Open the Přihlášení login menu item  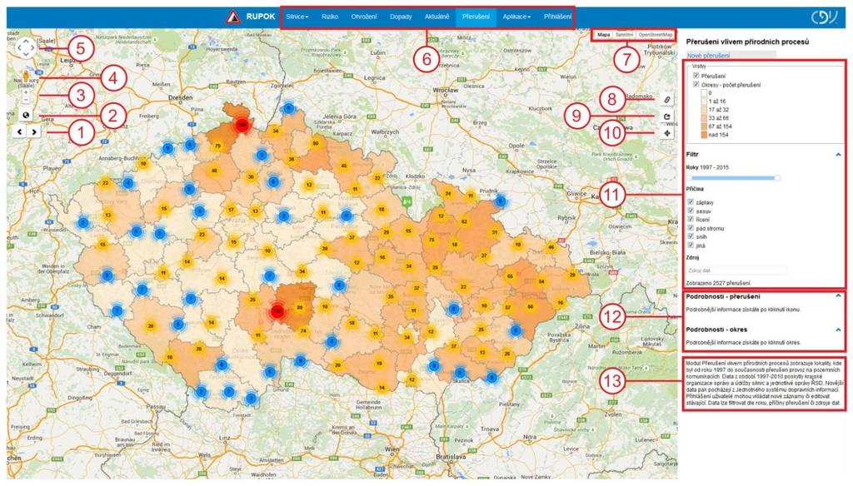(x=557, y=17)
